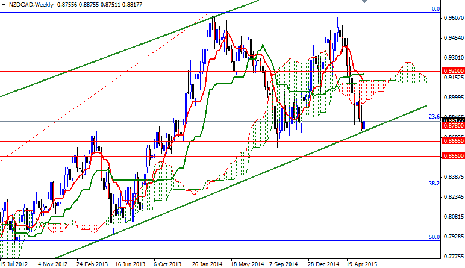Click the 0.89995 price axis value
The image size is (465, 268).
[x=454, y=98]
